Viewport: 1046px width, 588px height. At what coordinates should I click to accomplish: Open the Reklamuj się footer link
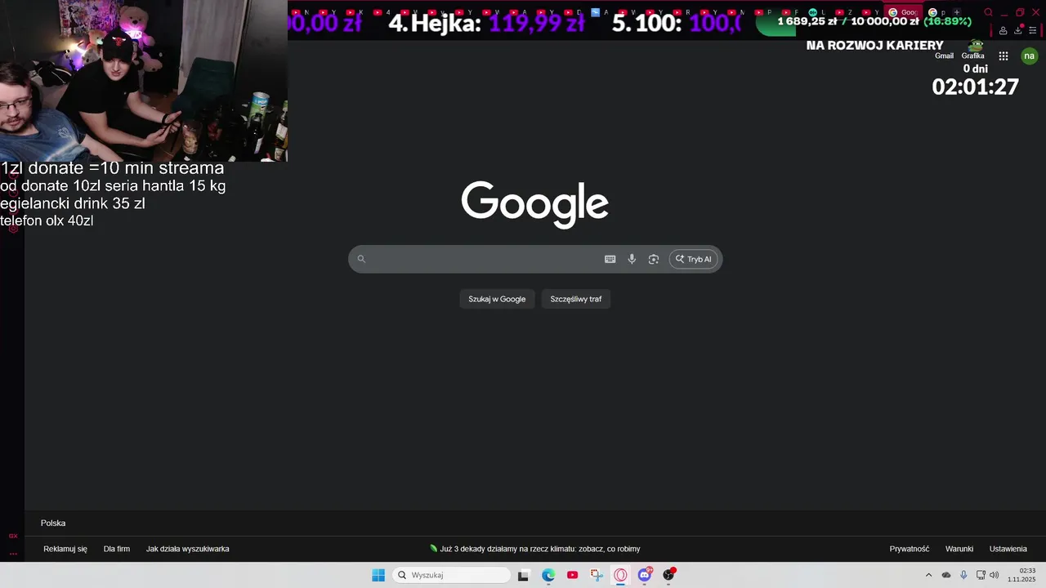point(65,549)
